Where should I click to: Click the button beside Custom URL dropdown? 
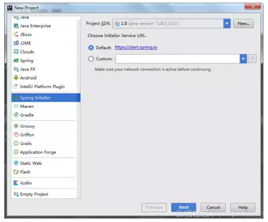252,59
